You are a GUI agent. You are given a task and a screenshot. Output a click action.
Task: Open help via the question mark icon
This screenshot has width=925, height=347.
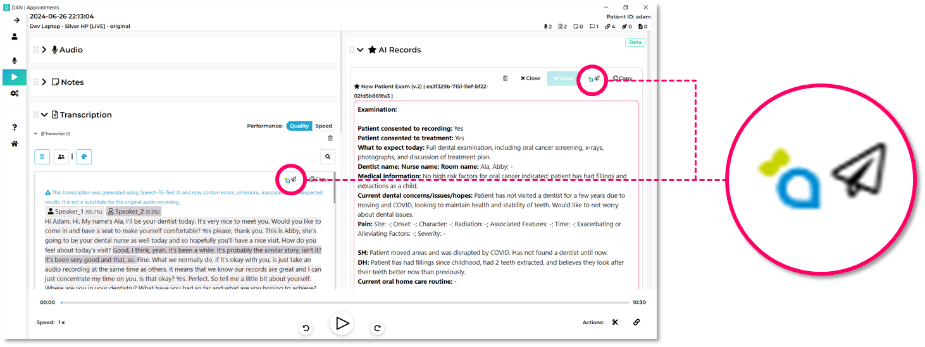pos(15,127)
